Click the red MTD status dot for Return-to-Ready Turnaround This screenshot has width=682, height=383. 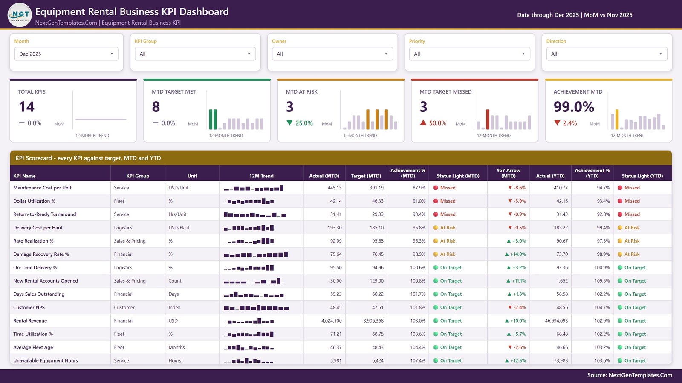click(436, 214)
